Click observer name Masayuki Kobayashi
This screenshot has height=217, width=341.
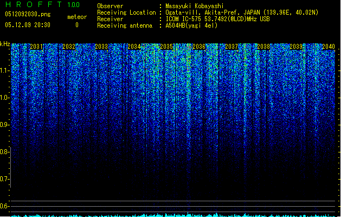pos(195,6)
